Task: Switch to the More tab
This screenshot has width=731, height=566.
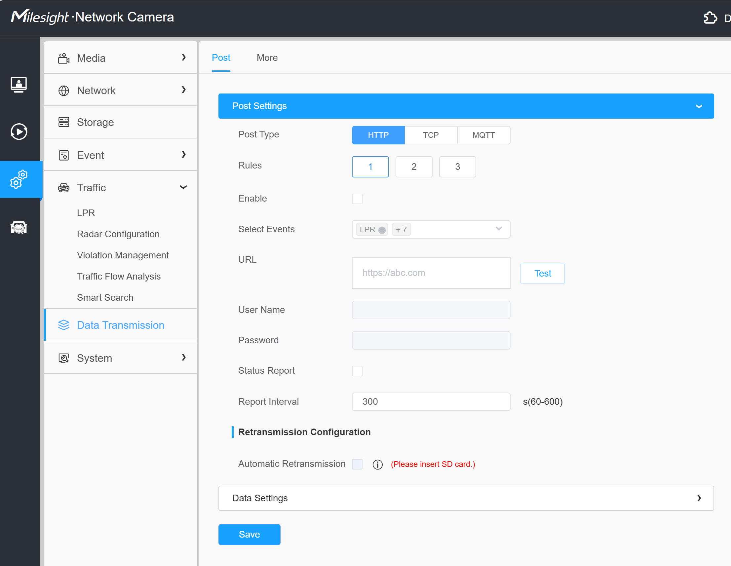Action: pyautogui.click(x=267, y=57)
